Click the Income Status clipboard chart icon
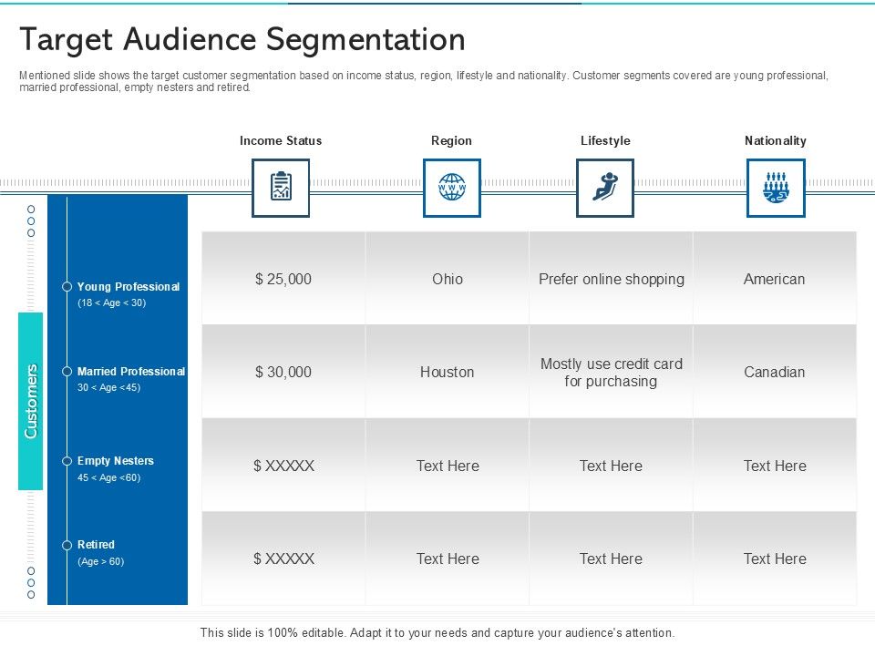Screen dimensions: 875x656 (x=281, y=188)
